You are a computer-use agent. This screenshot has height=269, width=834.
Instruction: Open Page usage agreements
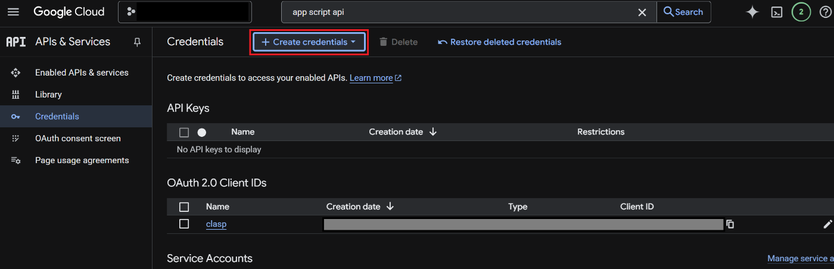pyautogui.click(x=82, y=161)
